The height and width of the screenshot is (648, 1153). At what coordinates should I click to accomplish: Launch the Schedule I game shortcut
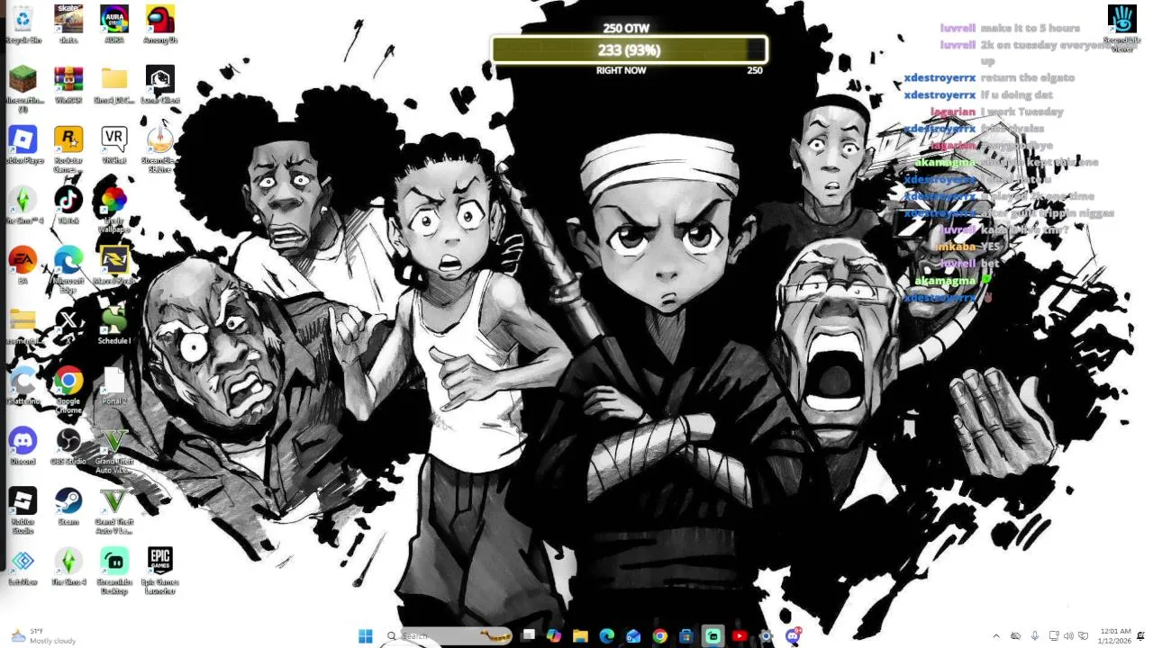pyautogui.click(x=114, y=324)
